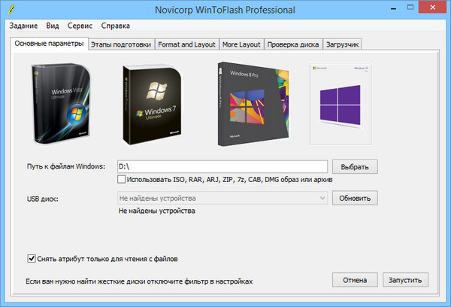Select the Windows 7 Ultimate box image

pyautogui.click(x=156, y=104)
